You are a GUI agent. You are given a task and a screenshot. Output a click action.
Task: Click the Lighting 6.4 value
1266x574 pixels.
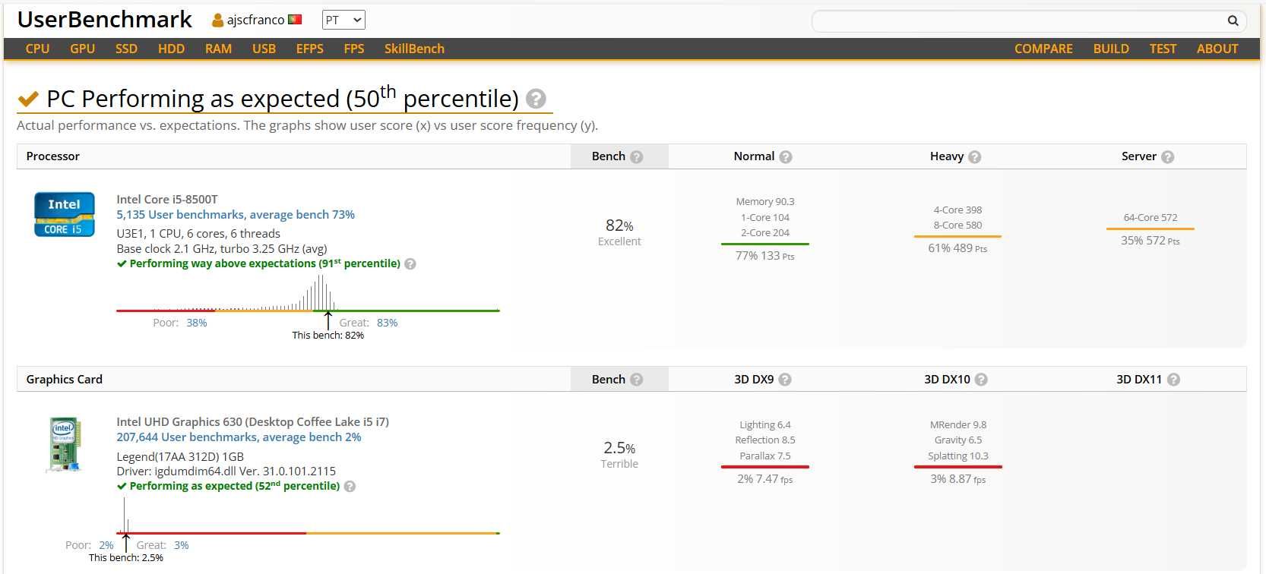[764, 425]
